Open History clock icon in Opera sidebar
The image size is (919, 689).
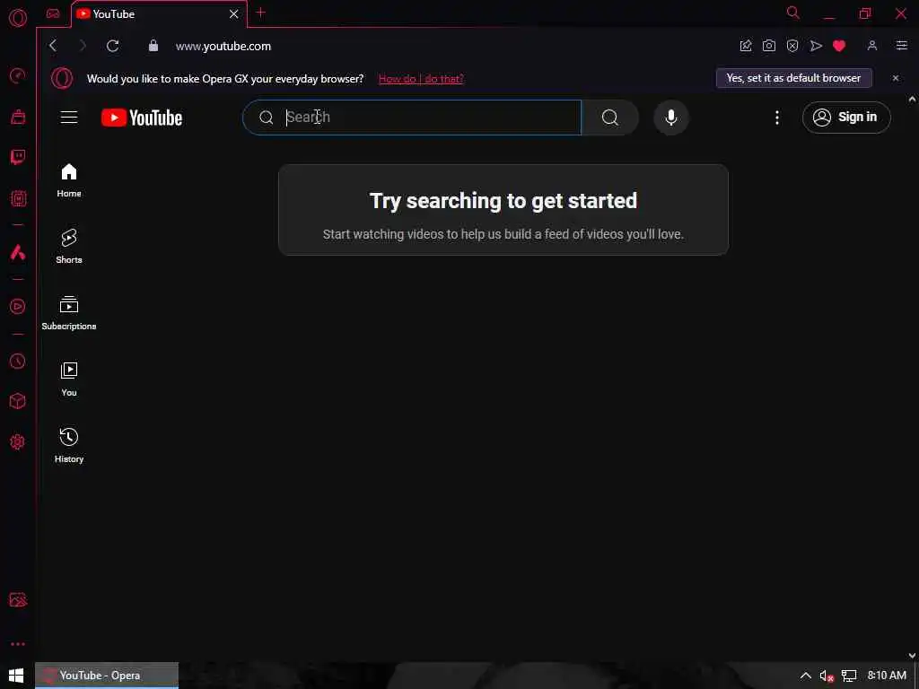pos(18,361)
